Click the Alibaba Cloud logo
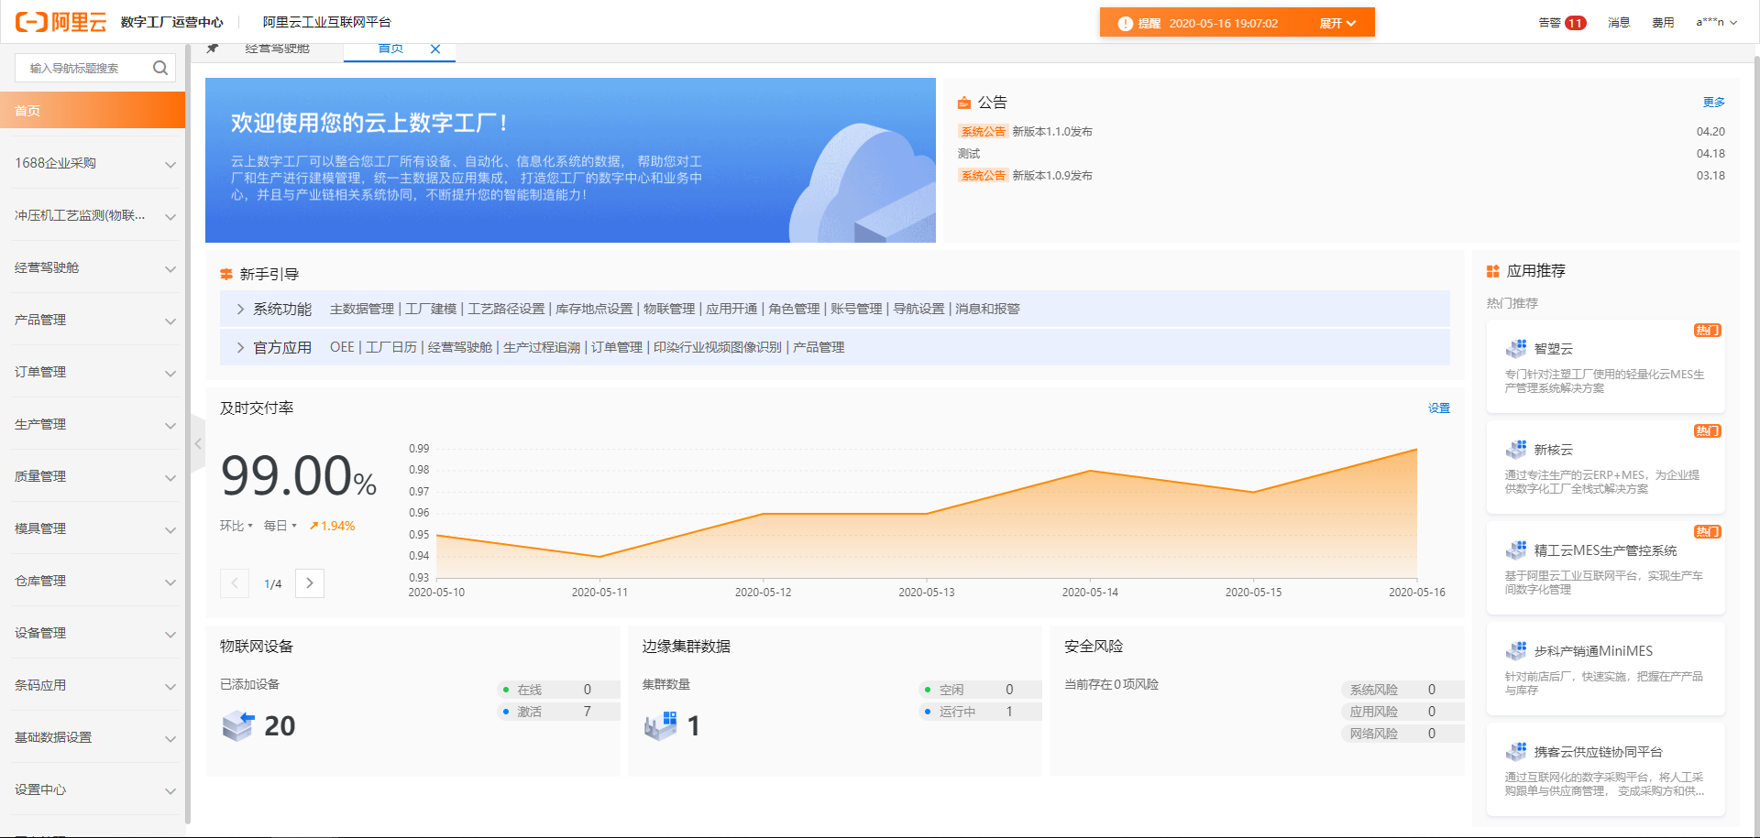Screen dimensions: 1760x838 pyautogui.click(x=61, y=22)
